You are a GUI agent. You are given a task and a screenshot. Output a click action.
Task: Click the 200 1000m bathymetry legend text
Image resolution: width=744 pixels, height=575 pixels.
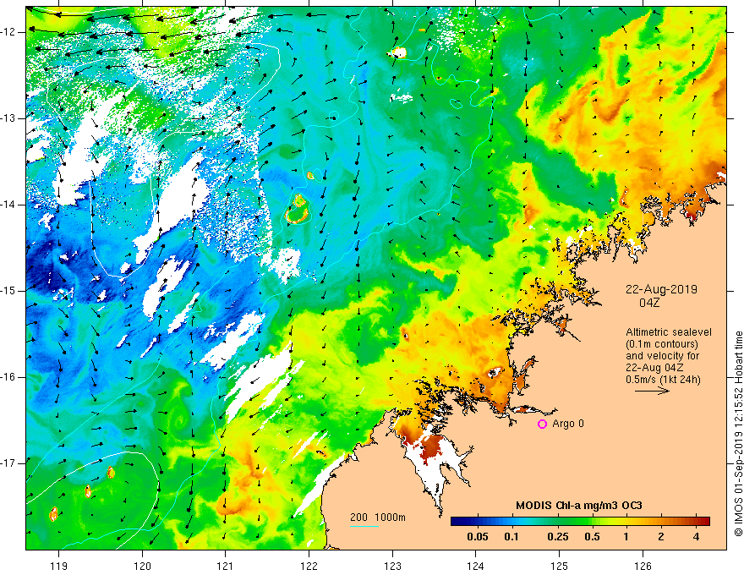[378, 517]
